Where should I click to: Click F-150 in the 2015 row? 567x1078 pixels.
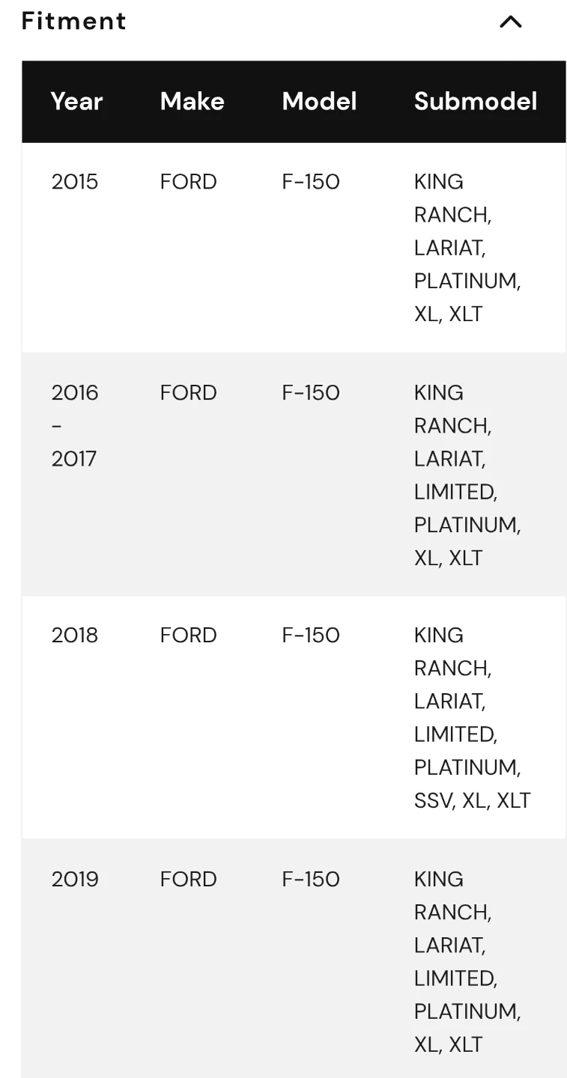pos(311,182)
